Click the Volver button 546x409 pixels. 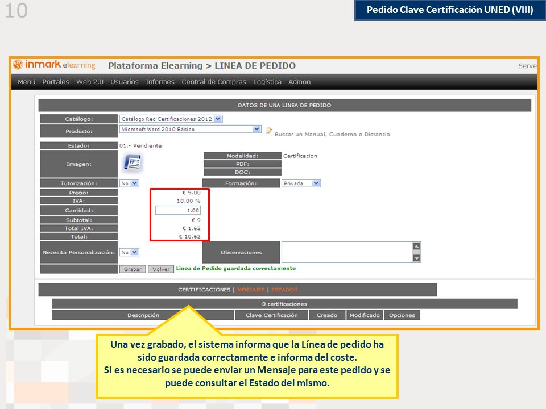tap(161, 269)
